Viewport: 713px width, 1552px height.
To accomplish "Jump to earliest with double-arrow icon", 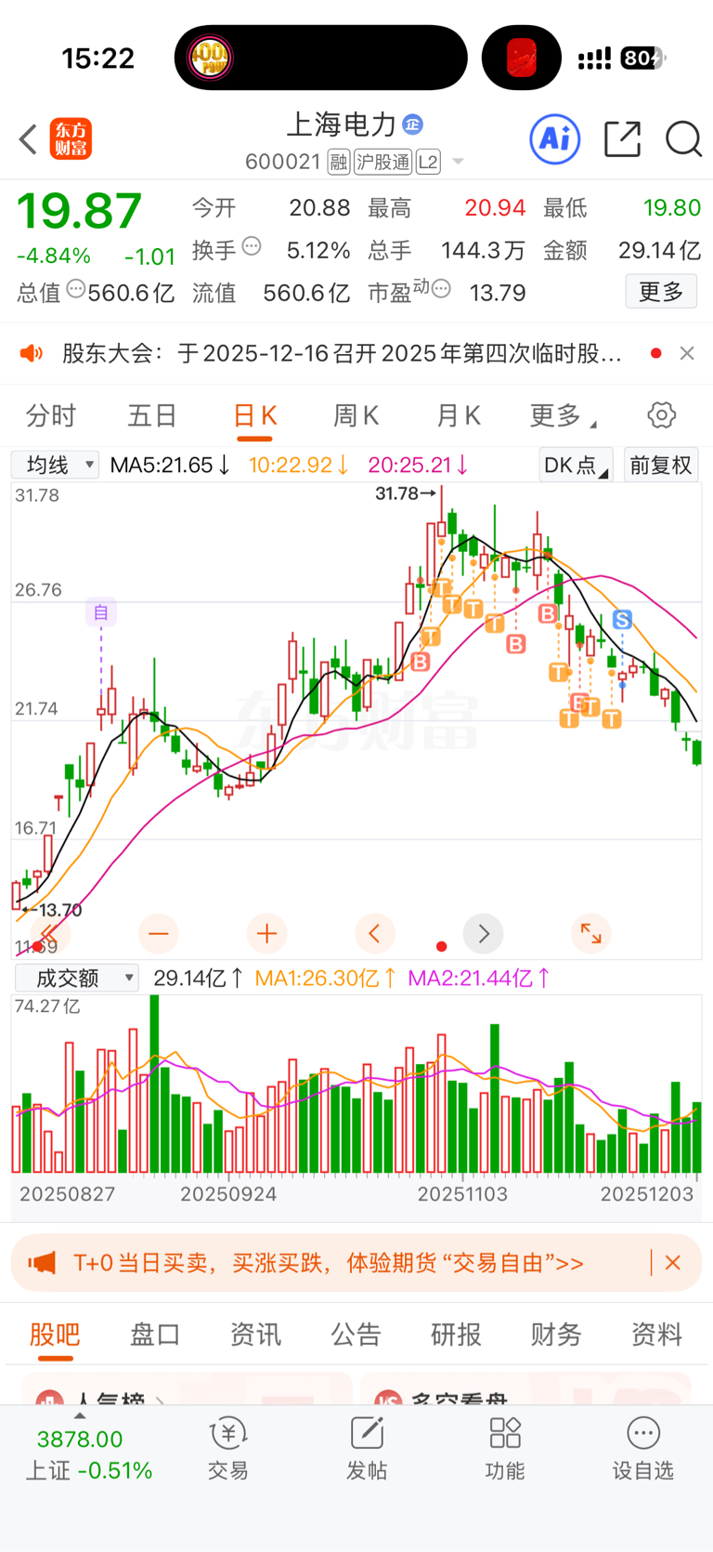I will pyautogui.click(x=50, y=933).
